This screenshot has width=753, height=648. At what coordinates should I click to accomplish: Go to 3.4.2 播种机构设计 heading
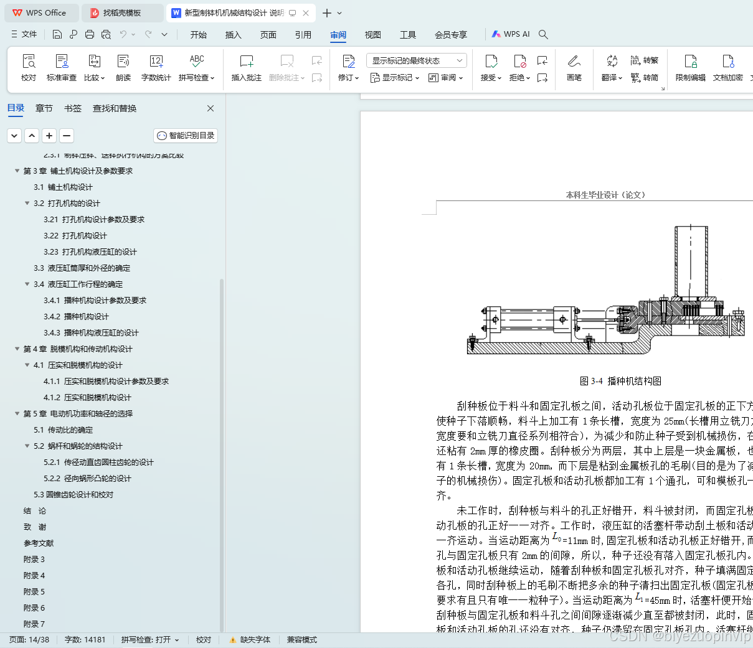tap(76, 316)
